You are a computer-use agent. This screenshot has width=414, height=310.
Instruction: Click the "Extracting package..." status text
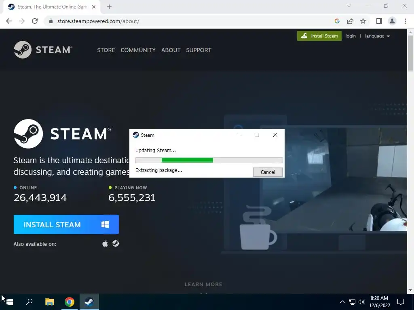click(x=158, y=170)
